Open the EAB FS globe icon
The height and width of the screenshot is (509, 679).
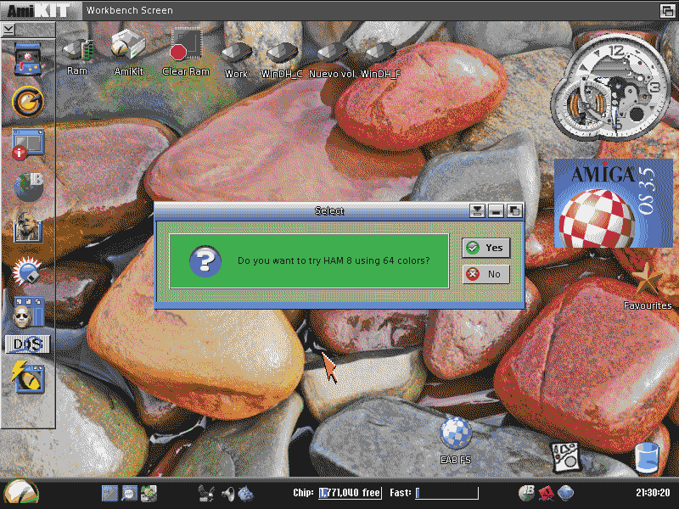pyautogui.click(x=456, y=440)
